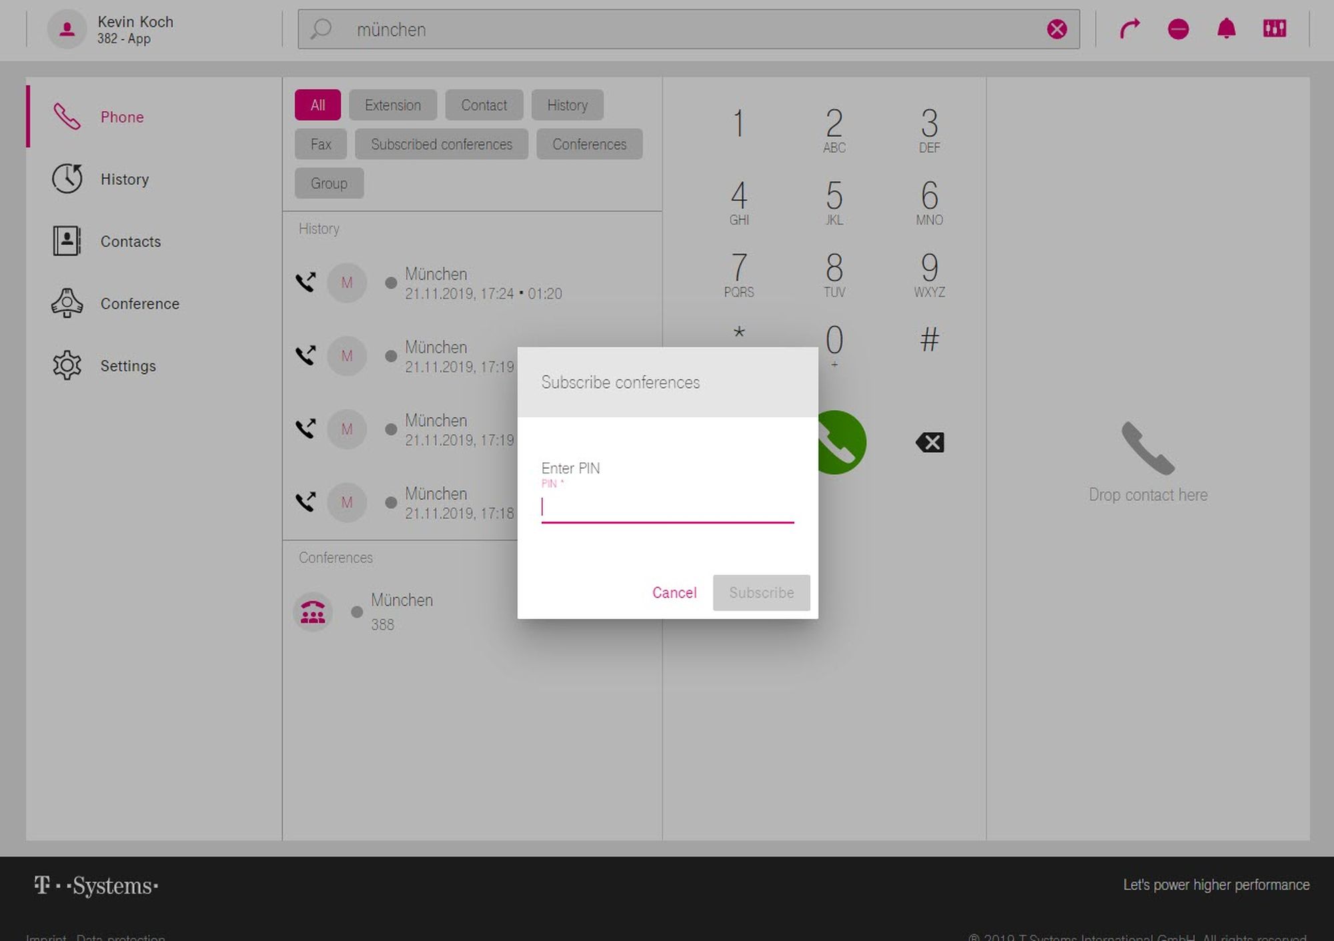Select the Group filter chip

click(329, 183)
